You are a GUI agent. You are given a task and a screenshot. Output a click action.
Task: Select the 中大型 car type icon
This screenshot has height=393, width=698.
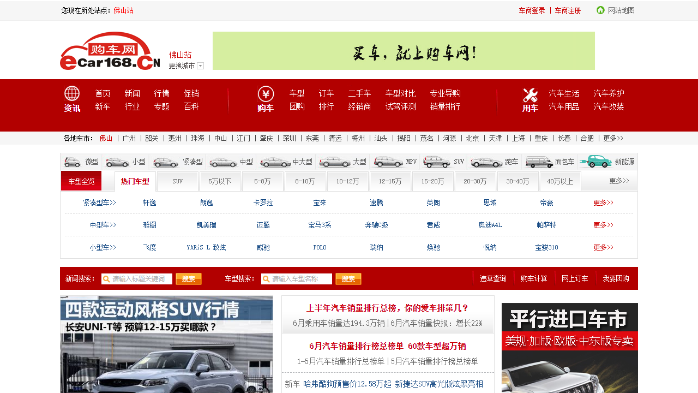275,162
